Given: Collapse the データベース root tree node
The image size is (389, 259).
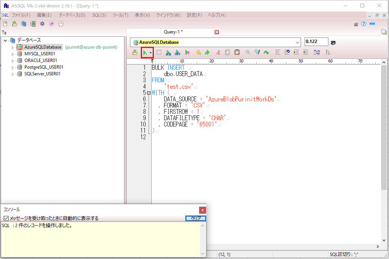Looking at the screenshot, I should coord(5,40).
